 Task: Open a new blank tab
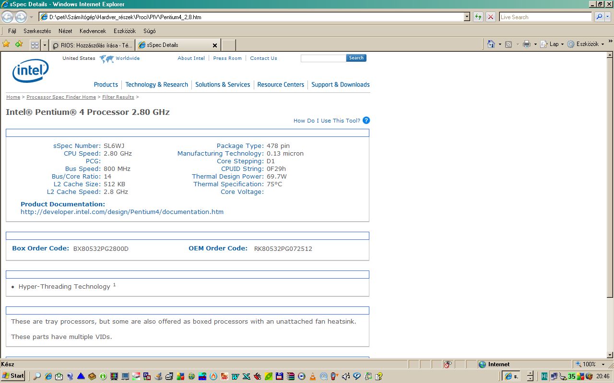pyautogui.click(x=229, y=45)
